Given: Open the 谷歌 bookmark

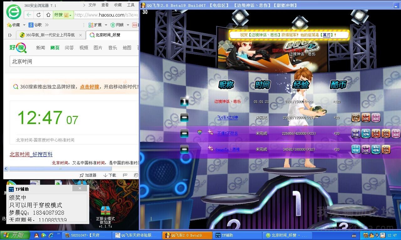Looking at the screenshot, I should pos(35,25).
